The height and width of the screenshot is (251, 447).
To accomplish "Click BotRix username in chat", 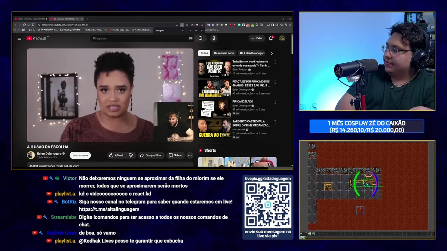I will point(69,202).
